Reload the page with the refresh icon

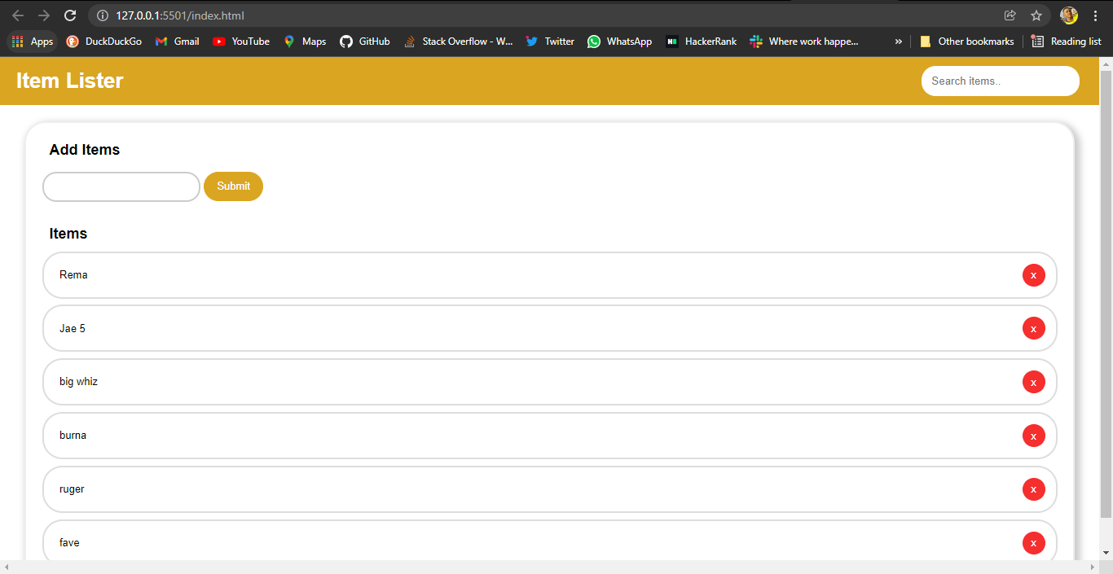[70, 15]
